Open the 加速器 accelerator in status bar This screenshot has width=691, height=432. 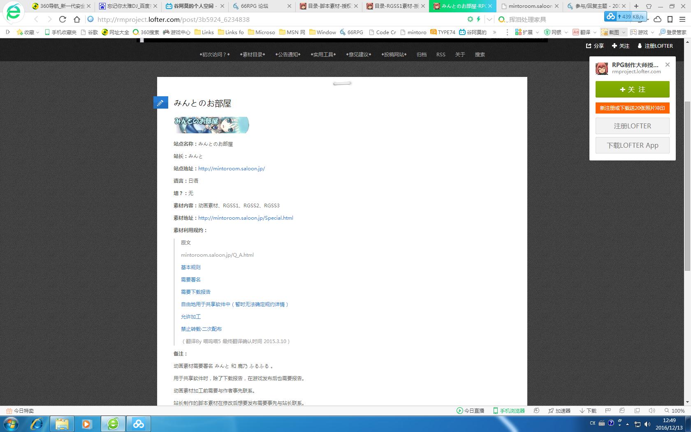[x=559, y=411]
